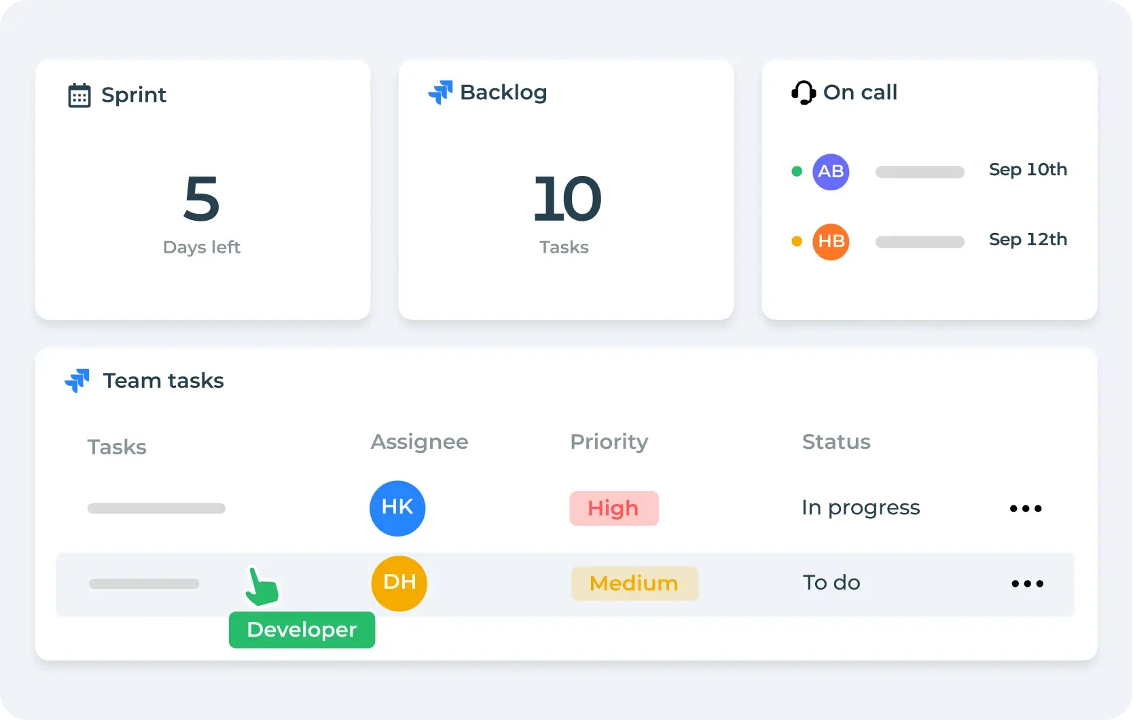The image size is (1133, 720).
Task: Click the In progress status text
Action: click(x=861, y=507)
